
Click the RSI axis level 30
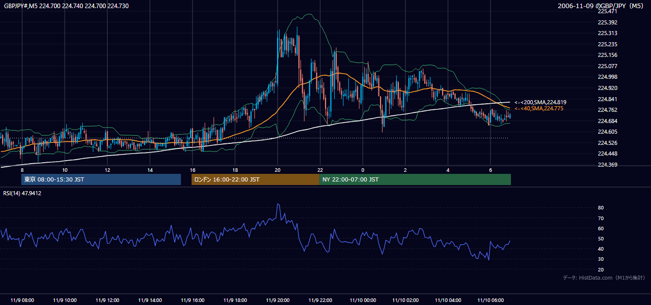(601, 259)
